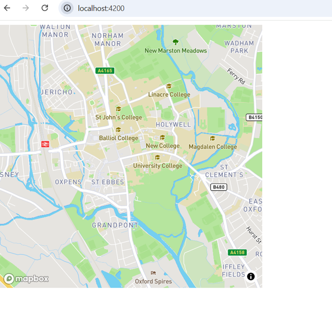Viewport: 332px width, 319px height.
Task: Click the browser back arrow
Action: point(7,8)
